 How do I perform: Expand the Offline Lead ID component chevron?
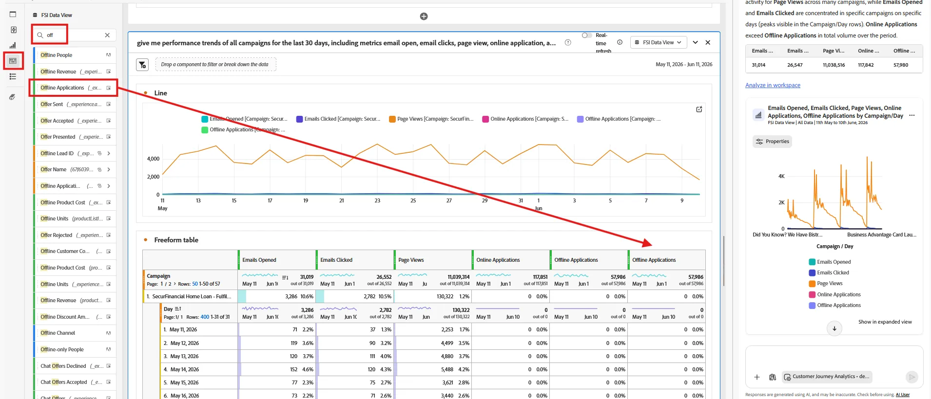tap(109, 153)
